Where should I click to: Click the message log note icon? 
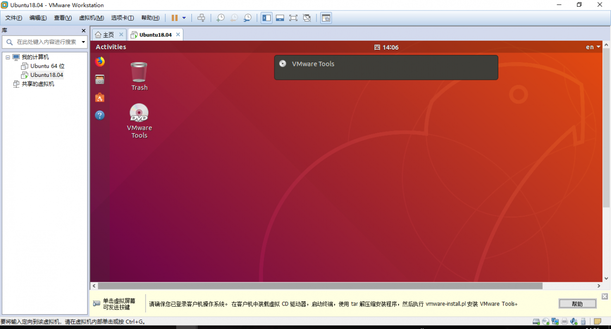pyautogui.click(x=597, y=321)
